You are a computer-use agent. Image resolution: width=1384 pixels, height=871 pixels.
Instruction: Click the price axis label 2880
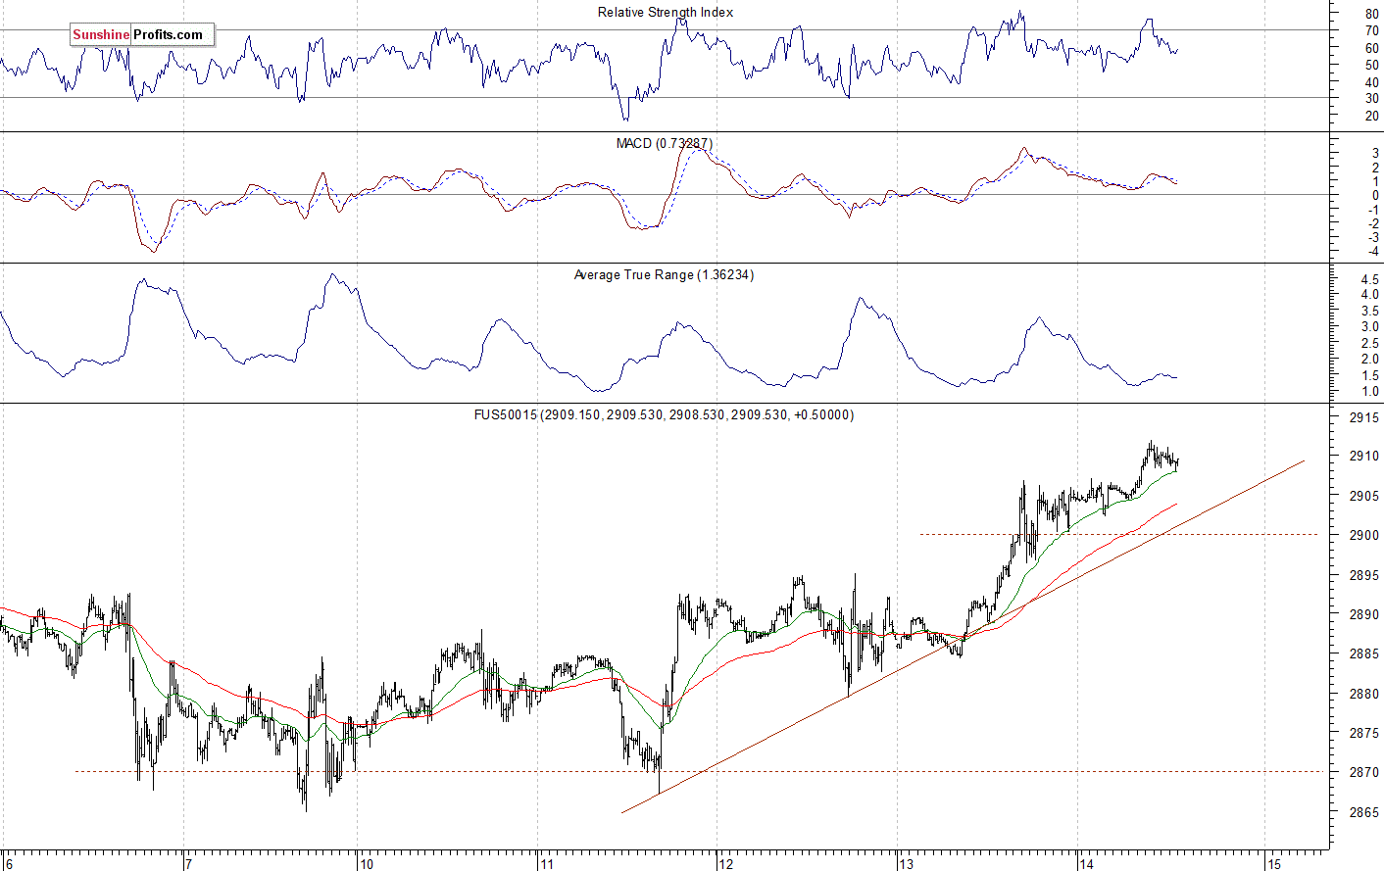pyautogui.click(x=1363, y=695)
